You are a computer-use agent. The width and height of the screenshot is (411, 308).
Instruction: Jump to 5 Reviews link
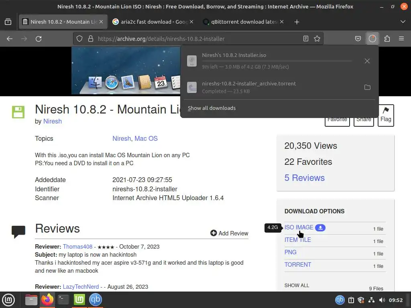coord(305,178)
